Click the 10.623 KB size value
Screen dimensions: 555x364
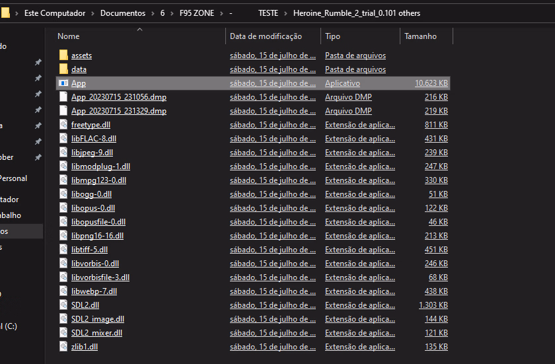tap(431, 83)
